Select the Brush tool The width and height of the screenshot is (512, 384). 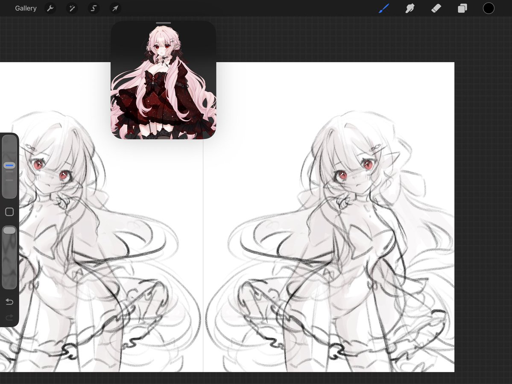point(384,8)
